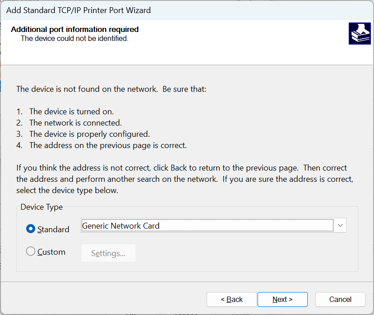Click 'The address on the previous page is correct' item
This screenshot has width=374, height=315.
[108, 145]
